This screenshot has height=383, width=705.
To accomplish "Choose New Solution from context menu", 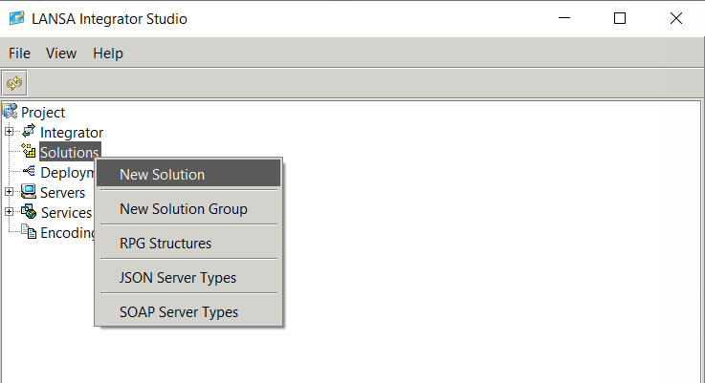I will pyautogui.click(x=188, y=174).
